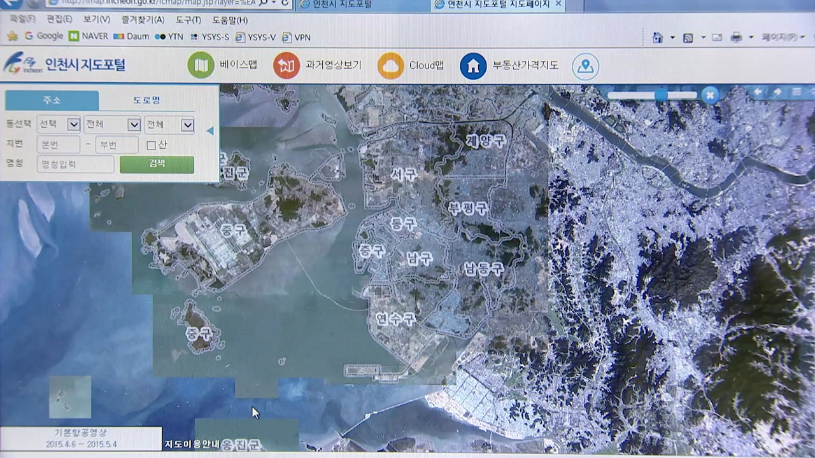Open the print dropdown arrow
The image size is (815, 458).
tap(751, 38)
